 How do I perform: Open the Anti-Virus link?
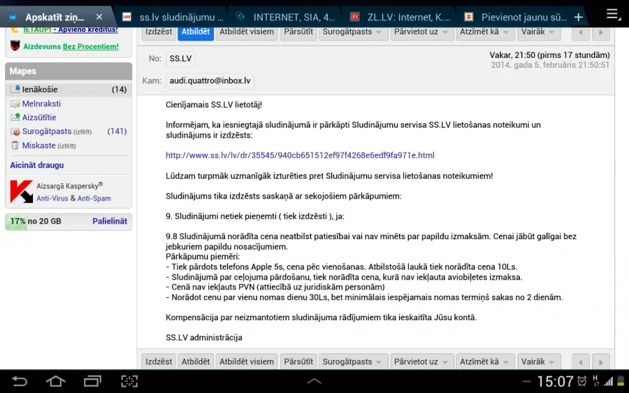point(52,199)
